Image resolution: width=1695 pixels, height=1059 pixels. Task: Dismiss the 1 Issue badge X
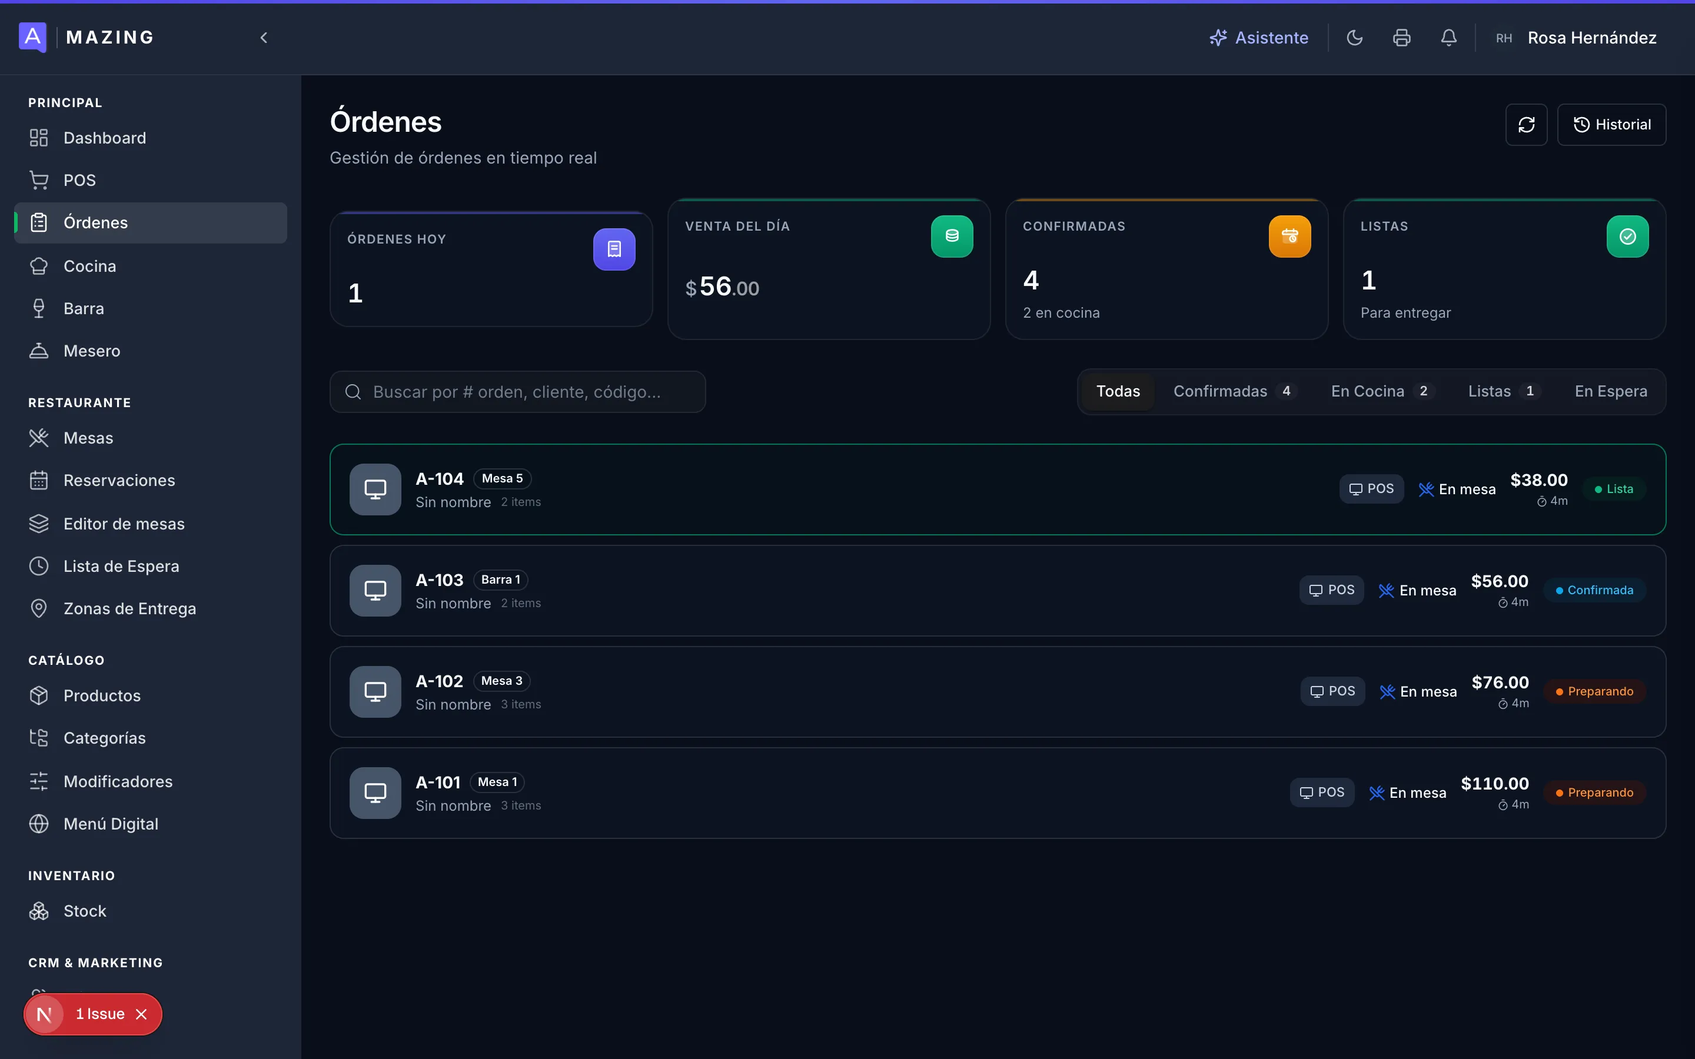(x=141, y=1014)
